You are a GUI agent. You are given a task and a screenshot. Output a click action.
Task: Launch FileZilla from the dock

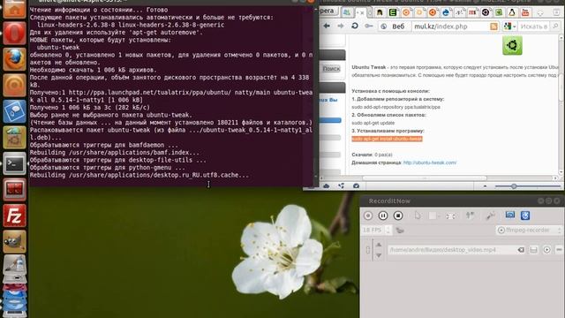14,216
